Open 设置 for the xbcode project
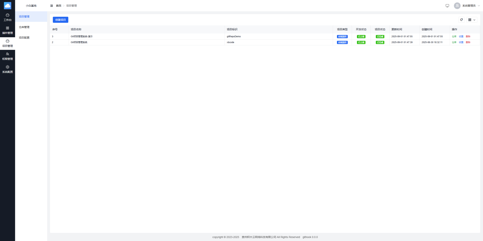 pos(461,42)
